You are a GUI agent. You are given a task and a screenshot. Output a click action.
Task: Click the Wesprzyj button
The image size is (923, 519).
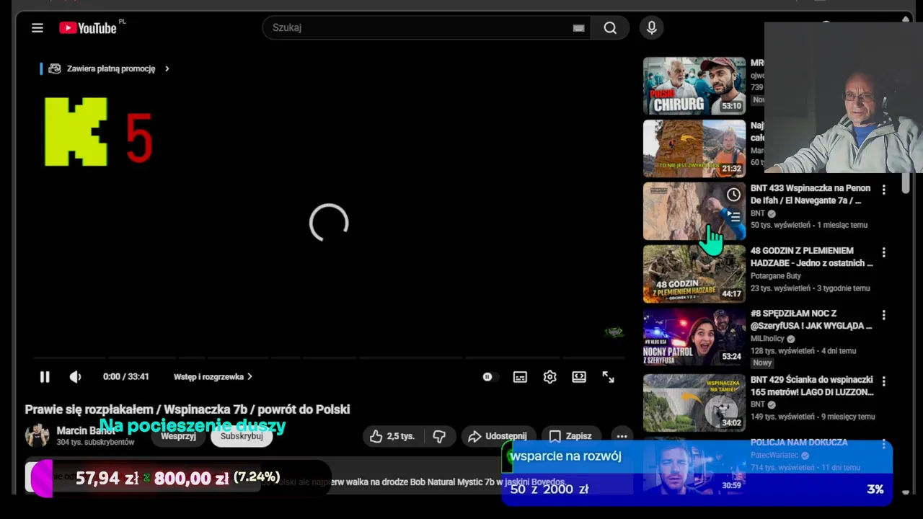(x=179, y=435)
